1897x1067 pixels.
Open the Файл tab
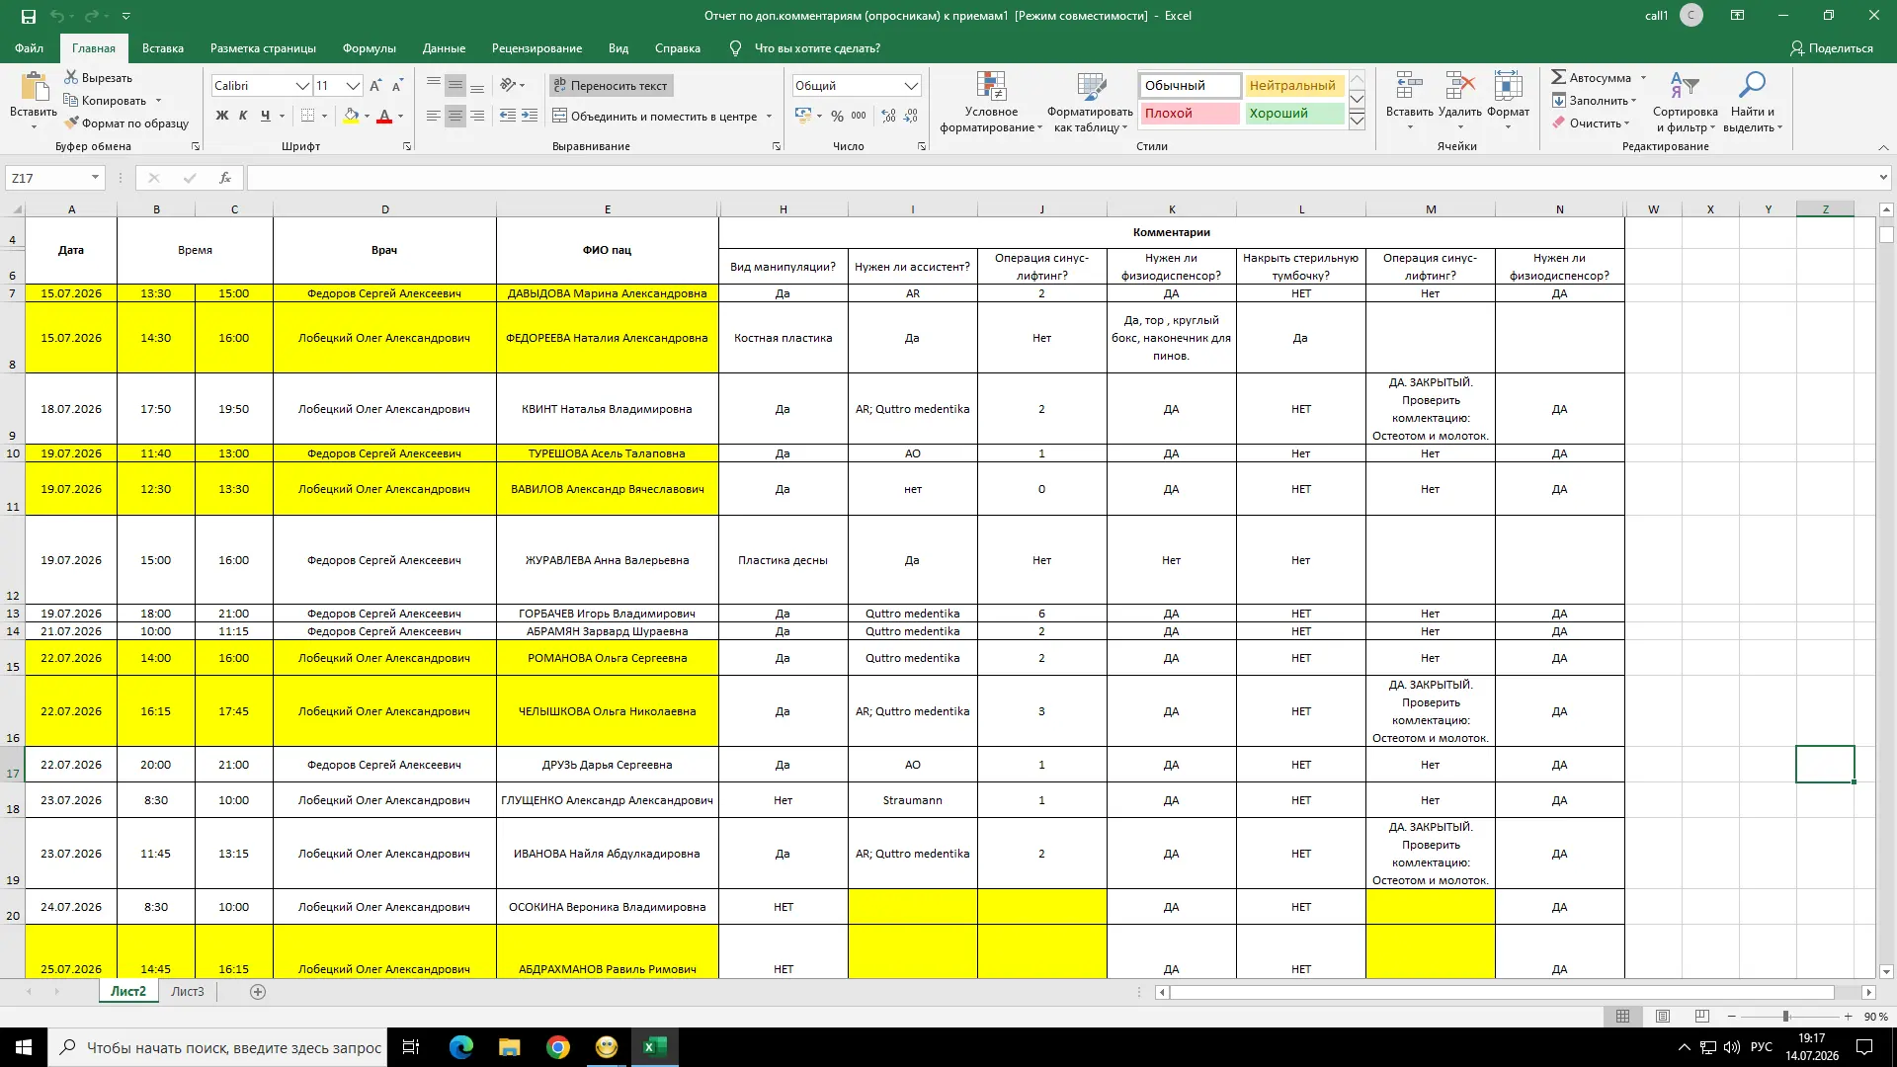pos(29,47)
